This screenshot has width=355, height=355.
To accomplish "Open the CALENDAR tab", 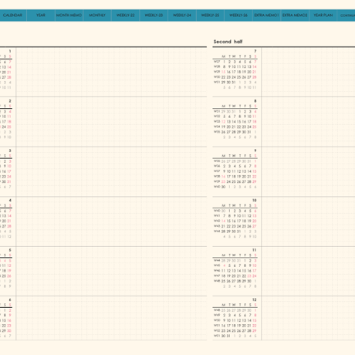I will (12, 15).
